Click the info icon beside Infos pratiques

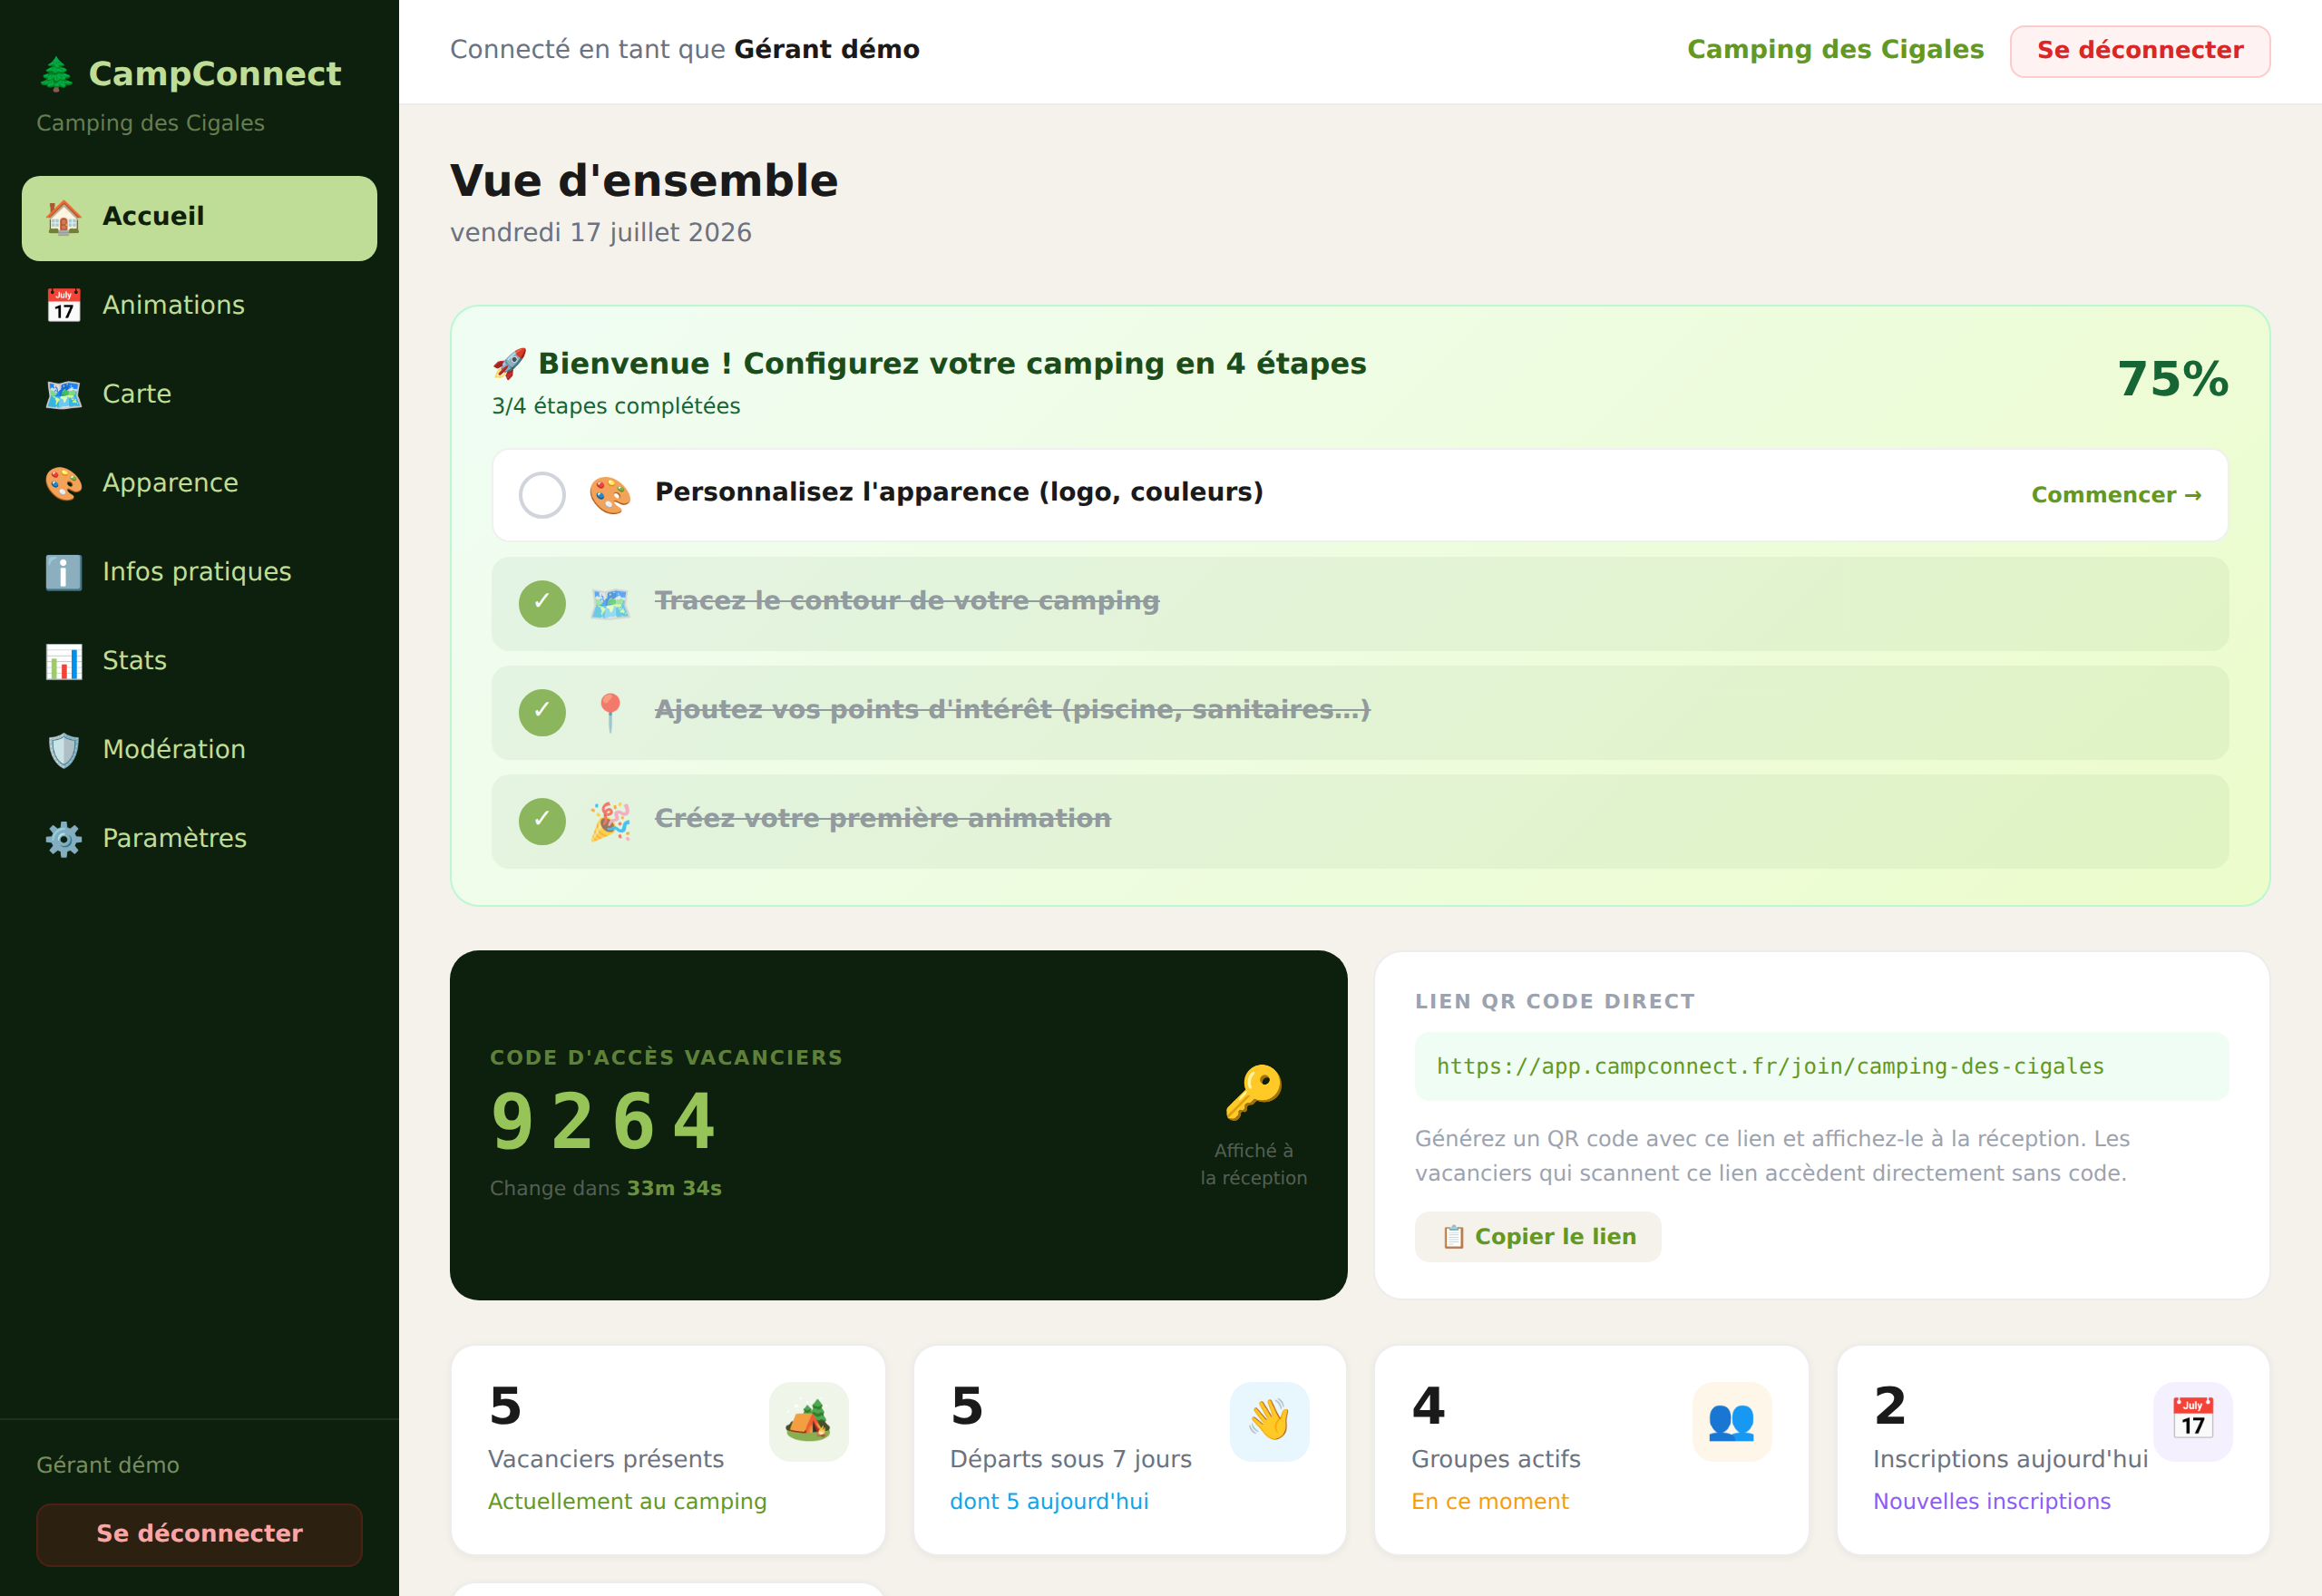64,573
